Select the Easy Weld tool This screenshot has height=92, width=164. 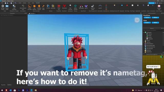(x=43, y=7)
